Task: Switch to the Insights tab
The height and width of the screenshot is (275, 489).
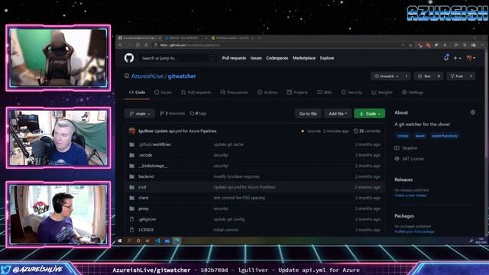Action: point(382,92)
